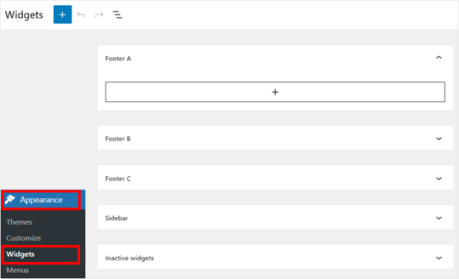This screenshot has width=459, height=279.
Task: Add a block inside Footer A
Action: click(275, 92)
